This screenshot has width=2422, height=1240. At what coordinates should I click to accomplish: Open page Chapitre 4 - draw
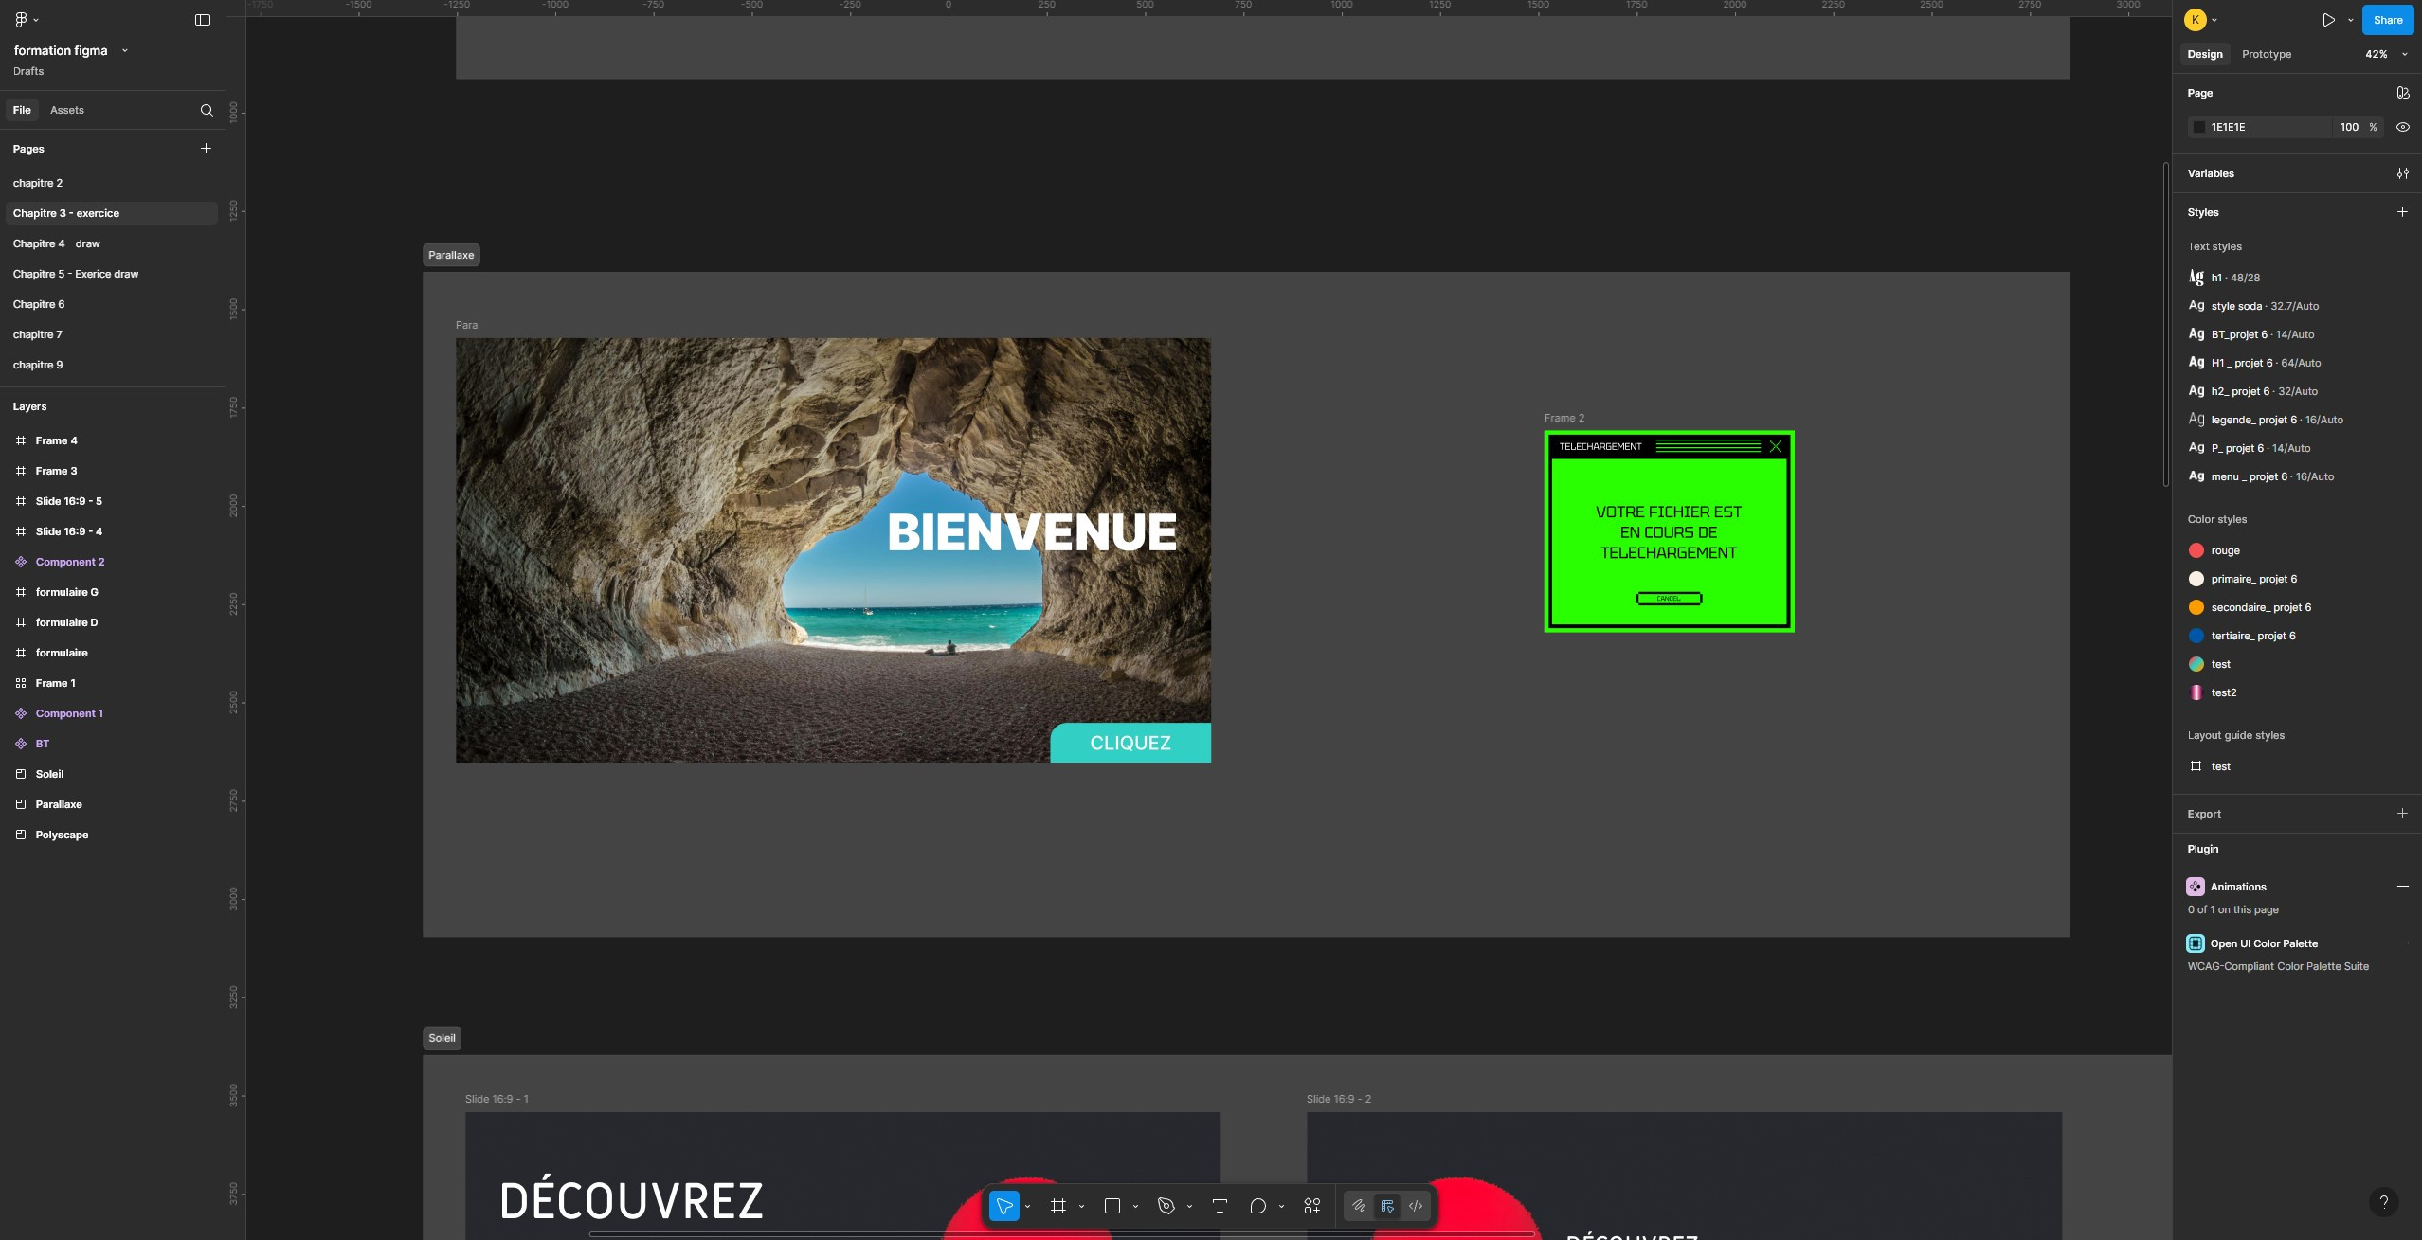pos(57,243)
